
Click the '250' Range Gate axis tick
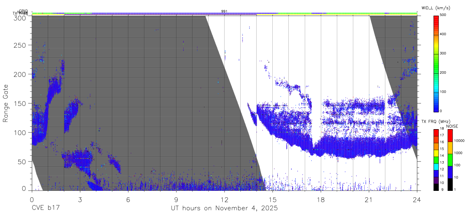(x=20, y=45)
